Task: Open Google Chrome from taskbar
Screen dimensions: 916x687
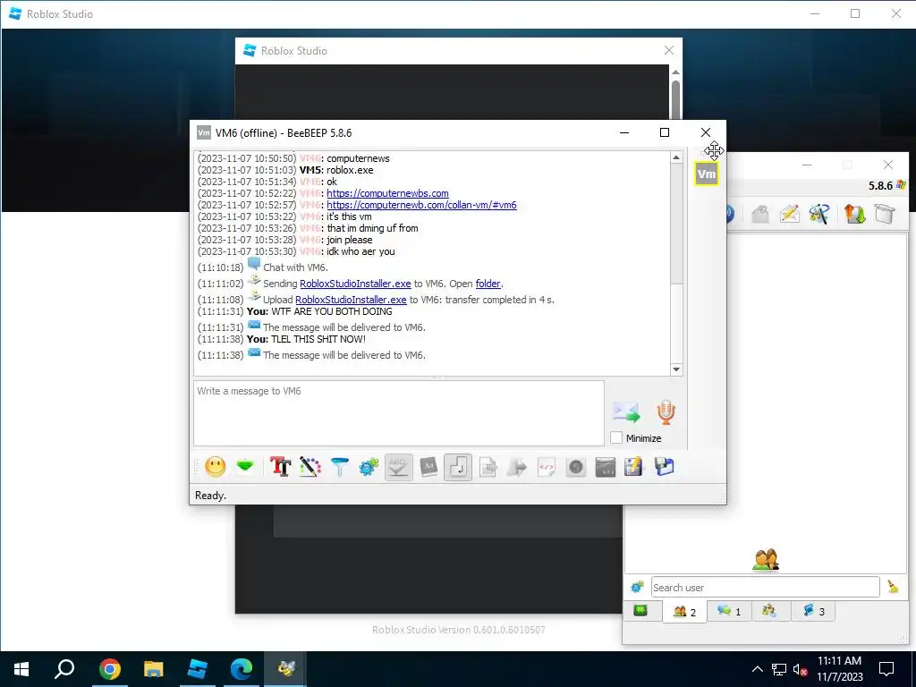Action: tap(109, 669)
